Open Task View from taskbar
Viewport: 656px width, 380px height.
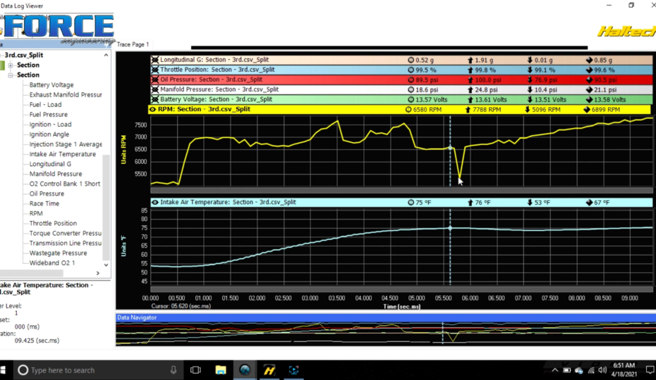[195, 370]
